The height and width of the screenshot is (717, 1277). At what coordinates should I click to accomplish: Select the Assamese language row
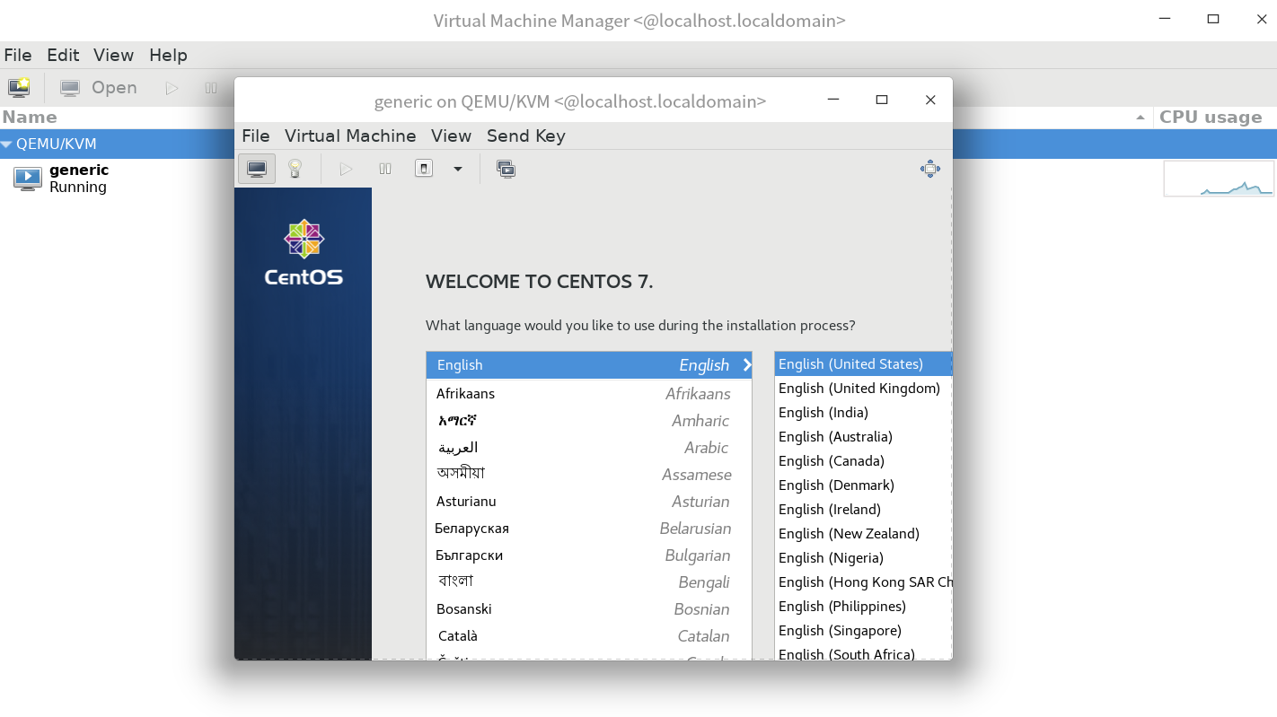coord(589,475)
